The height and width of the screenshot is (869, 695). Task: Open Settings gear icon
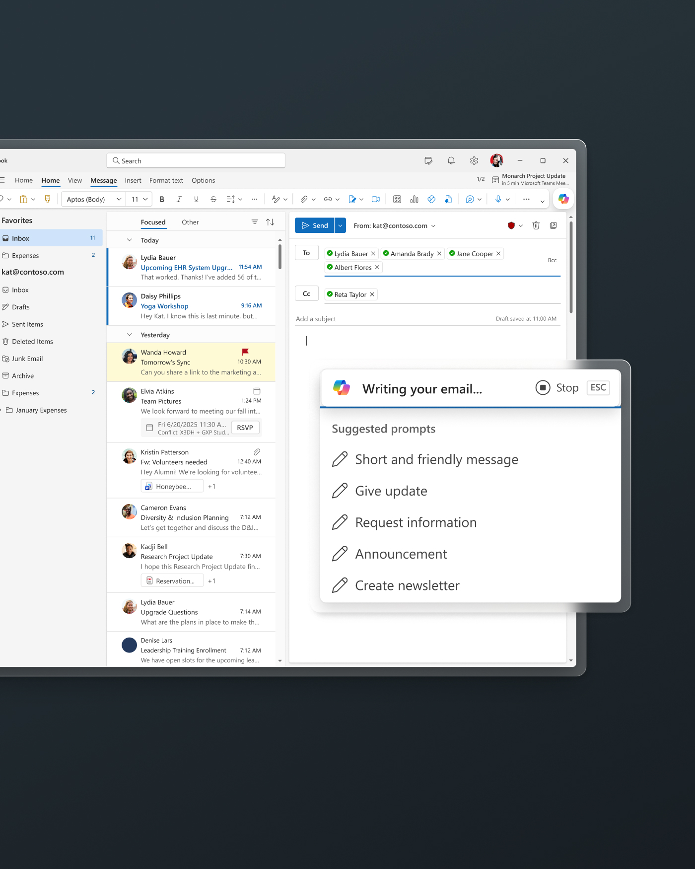(474, 160)
